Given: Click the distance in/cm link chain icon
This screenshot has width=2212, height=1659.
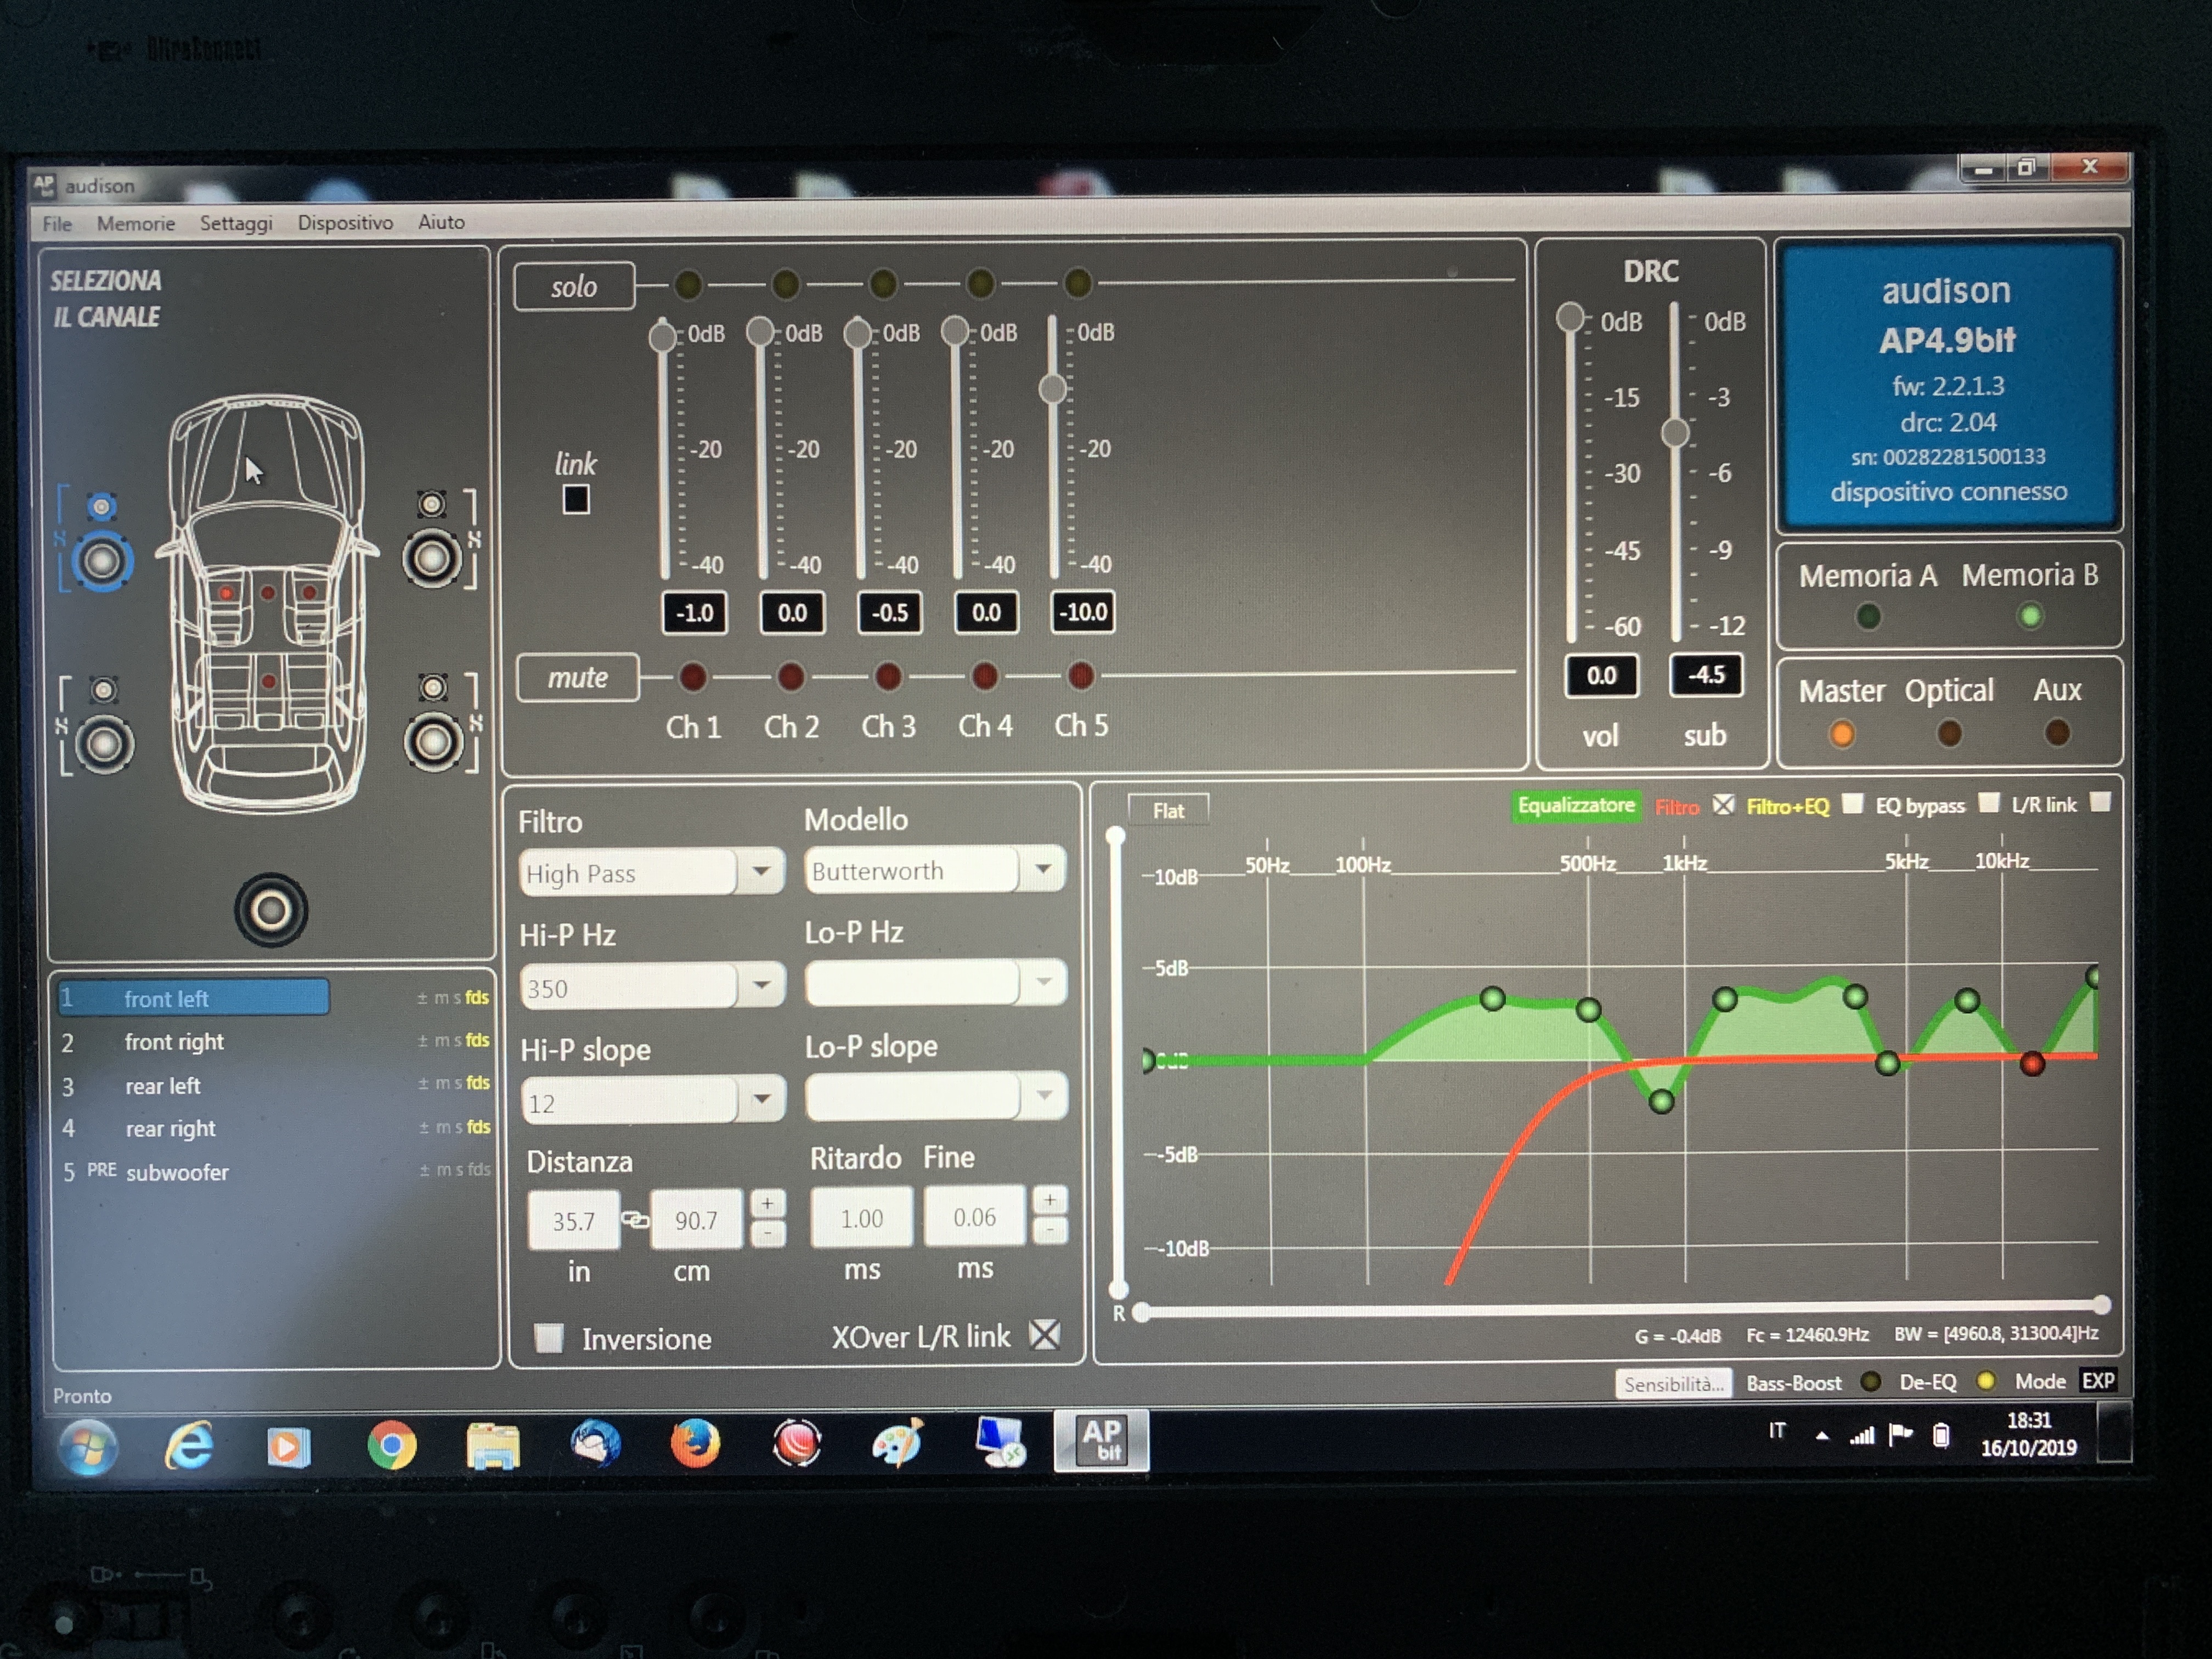Looking at the screenshot, I should [x=635, y=1219].
